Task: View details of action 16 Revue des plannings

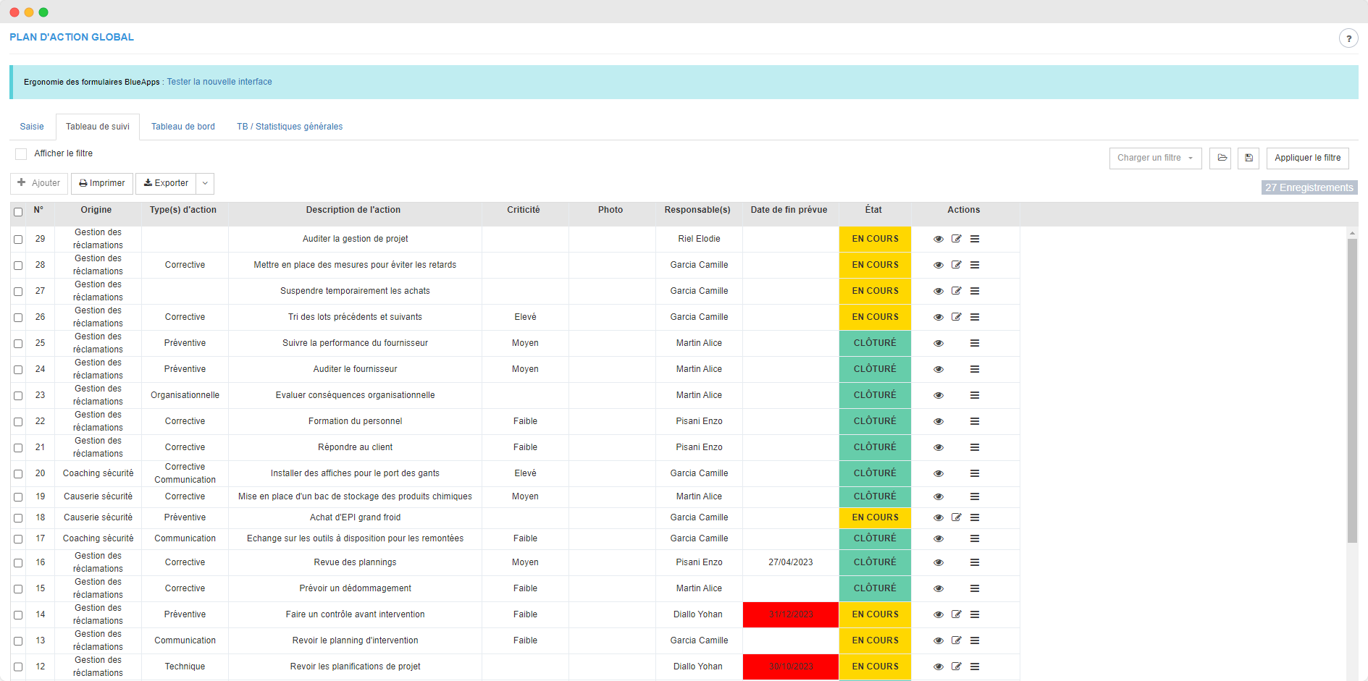Action: click(938, 562)
